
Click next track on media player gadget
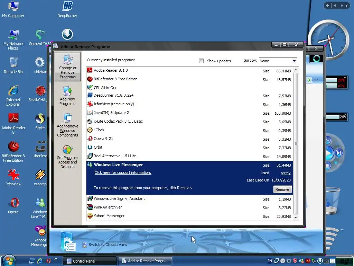[x=339, y=153]
